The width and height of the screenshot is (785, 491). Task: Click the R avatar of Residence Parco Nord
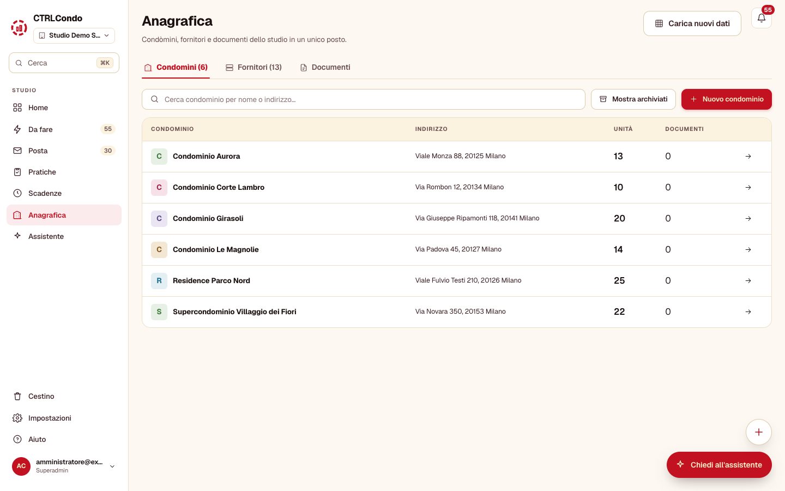click(159, 280)
